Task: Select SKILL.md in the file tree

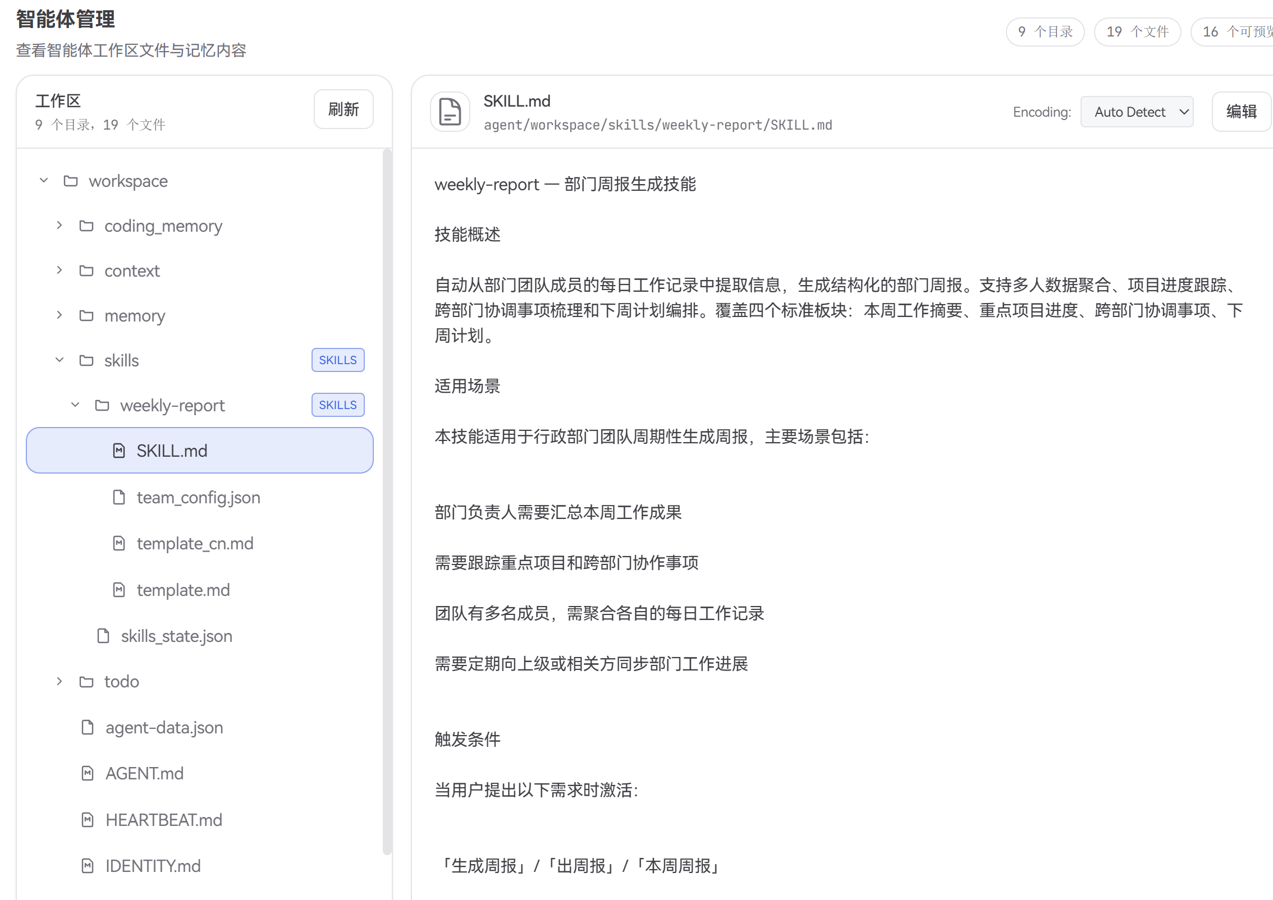Action: [200, 451]
